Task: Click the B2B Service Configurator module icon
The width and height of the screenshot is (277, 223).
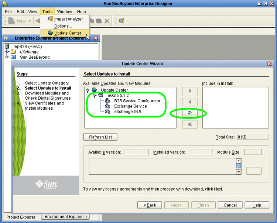Action: coord(107,101)
